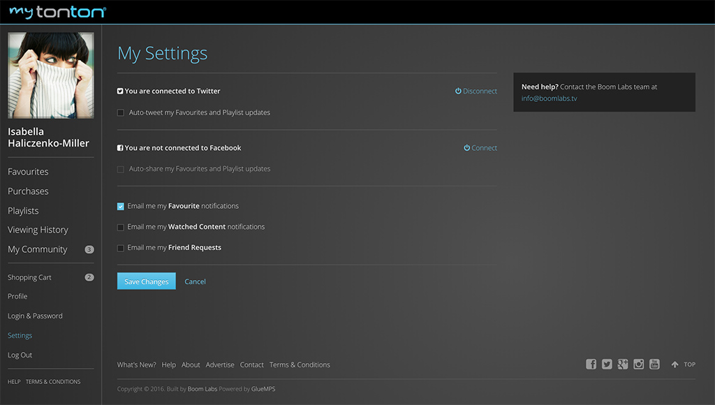The image size is (715, 405).
Task: Tick the Email me my Friend Requests checkbox
Action: click(121, 248)
